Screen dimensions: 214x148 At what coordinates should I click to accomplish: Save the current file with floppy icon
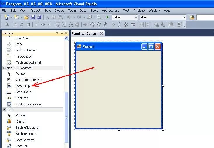coord(33,17)
